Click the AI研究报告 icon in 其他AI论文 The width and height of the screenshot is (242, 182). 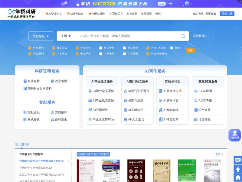[x=161, y=91]
